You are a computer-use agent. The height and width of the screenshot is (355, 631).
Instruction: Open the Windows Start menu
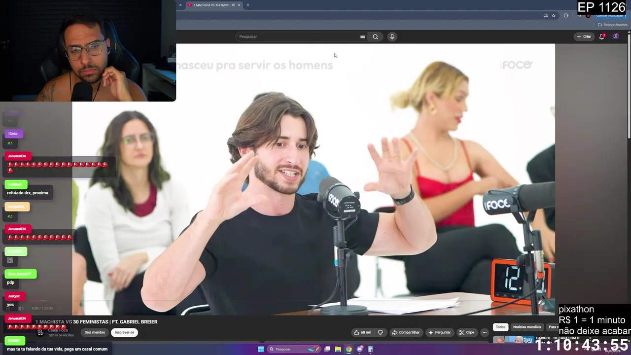[x=261, y=349]
